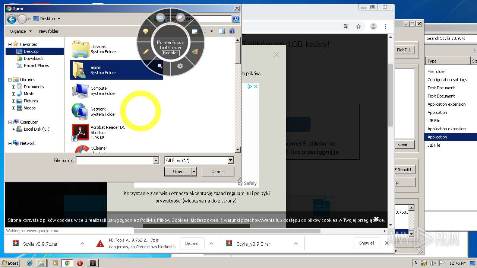Click the AdChoices triangle icon
This screenshot has width=477, height=268.
coord(250,86)
